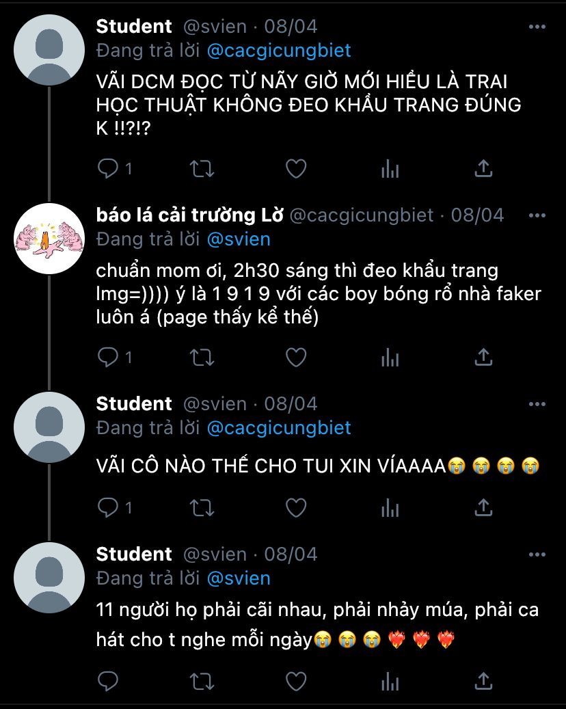
Task: Share the báo lá cải trường Lờ tweet
Action: point(483,357)
